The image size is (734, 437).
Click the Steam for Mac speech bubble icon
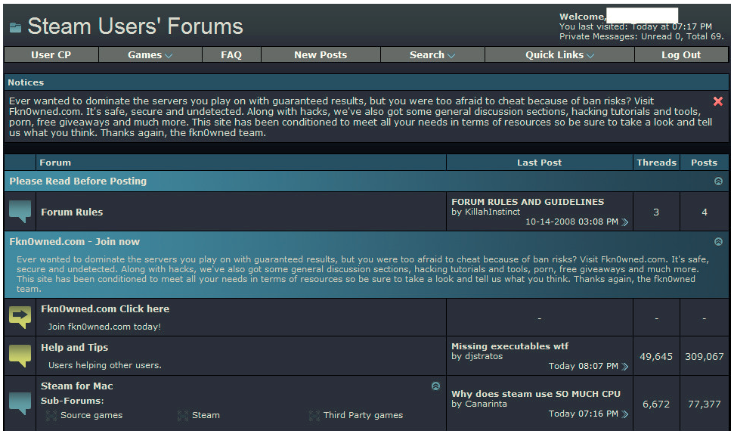[20, 403]
